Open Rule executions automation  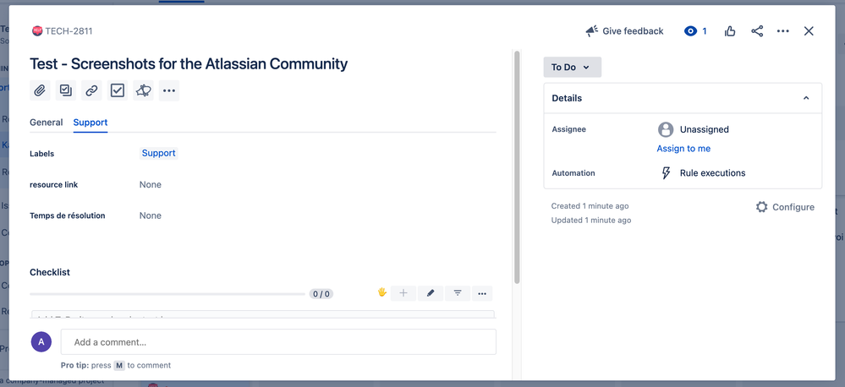click(x=712, y=173)
